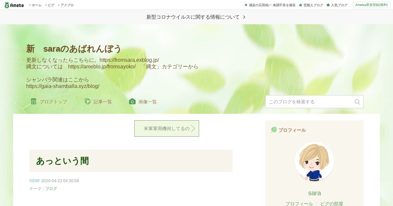The width and height of the screenshot is (393, 206).
Task: Click the 記事一覧 pages icon
Action: (x=87, y=101)
